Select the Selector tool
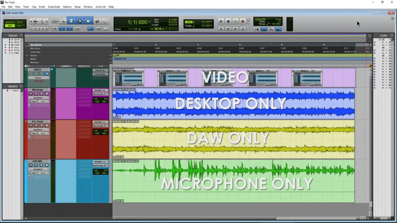The image size is (397, 223). pos(80,21)
